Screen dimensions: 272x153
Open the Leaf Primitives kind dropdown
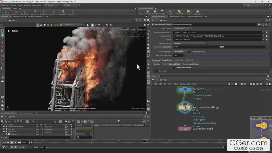point(72,25)
